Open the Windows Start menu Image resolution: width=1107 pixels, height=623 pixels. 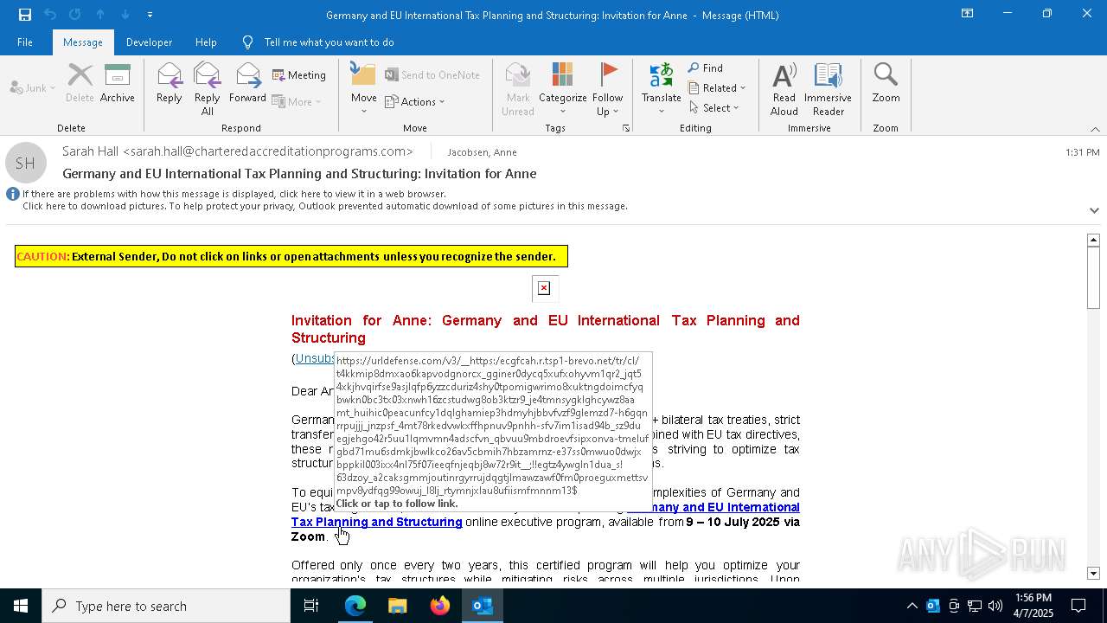point(21,606)
